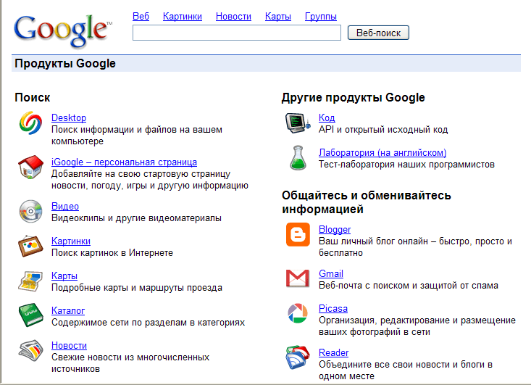Open the Reader link
The image size is (531, 385).
(333, 353)
